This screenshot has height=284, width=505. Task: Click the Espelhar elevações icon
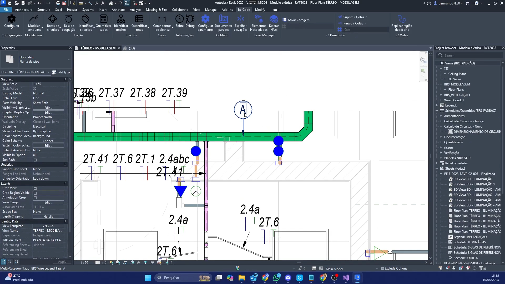pyautogui.click(x=240, y=19)
